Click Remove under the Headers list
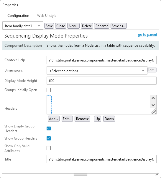The image size is (161, 178). pyautogui.click(x=82, y=119)
